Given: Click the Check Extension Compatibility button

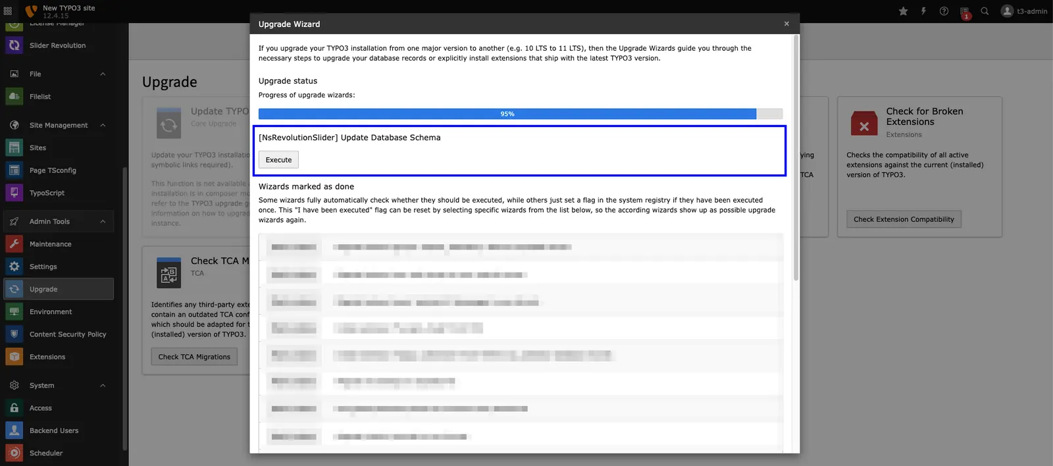Looking at the screenshot, I should (x=904, y=219).
